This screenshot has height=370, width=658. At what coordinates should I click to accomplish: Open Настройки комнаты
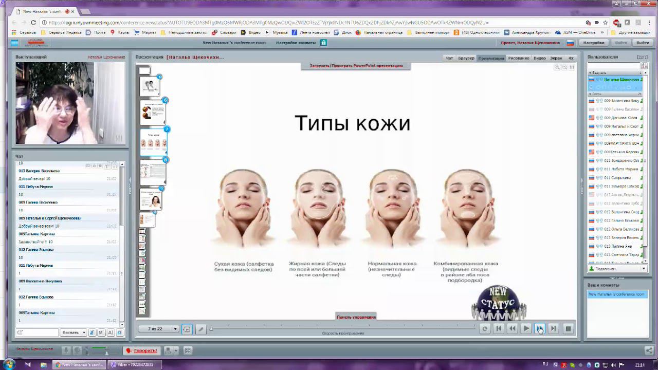[x=296, y=43]
